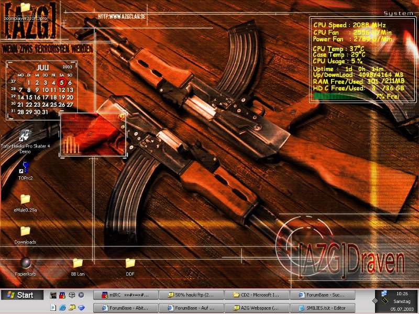Launch mIRC from the quick launch bar
419x314 pixels.
tap(62, 295)
